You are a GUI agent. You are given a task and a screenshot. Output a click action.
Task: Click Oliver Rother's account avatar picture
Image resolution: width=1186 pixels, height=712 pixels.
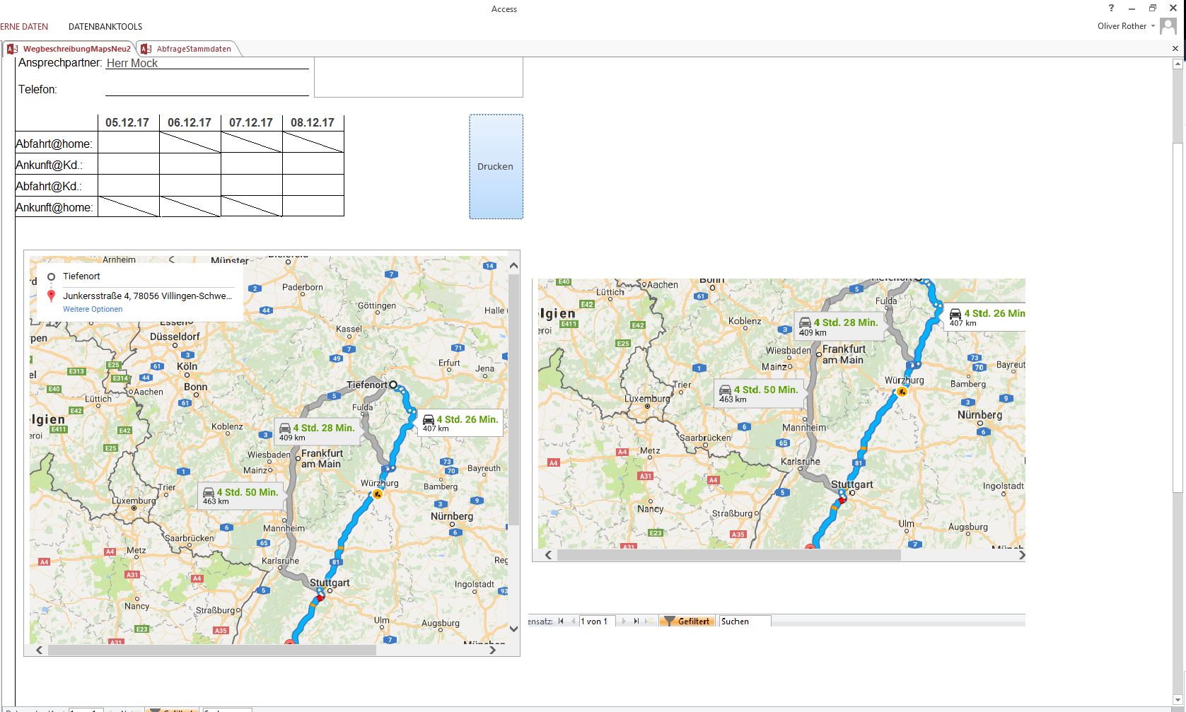[x=1168, y=26]
